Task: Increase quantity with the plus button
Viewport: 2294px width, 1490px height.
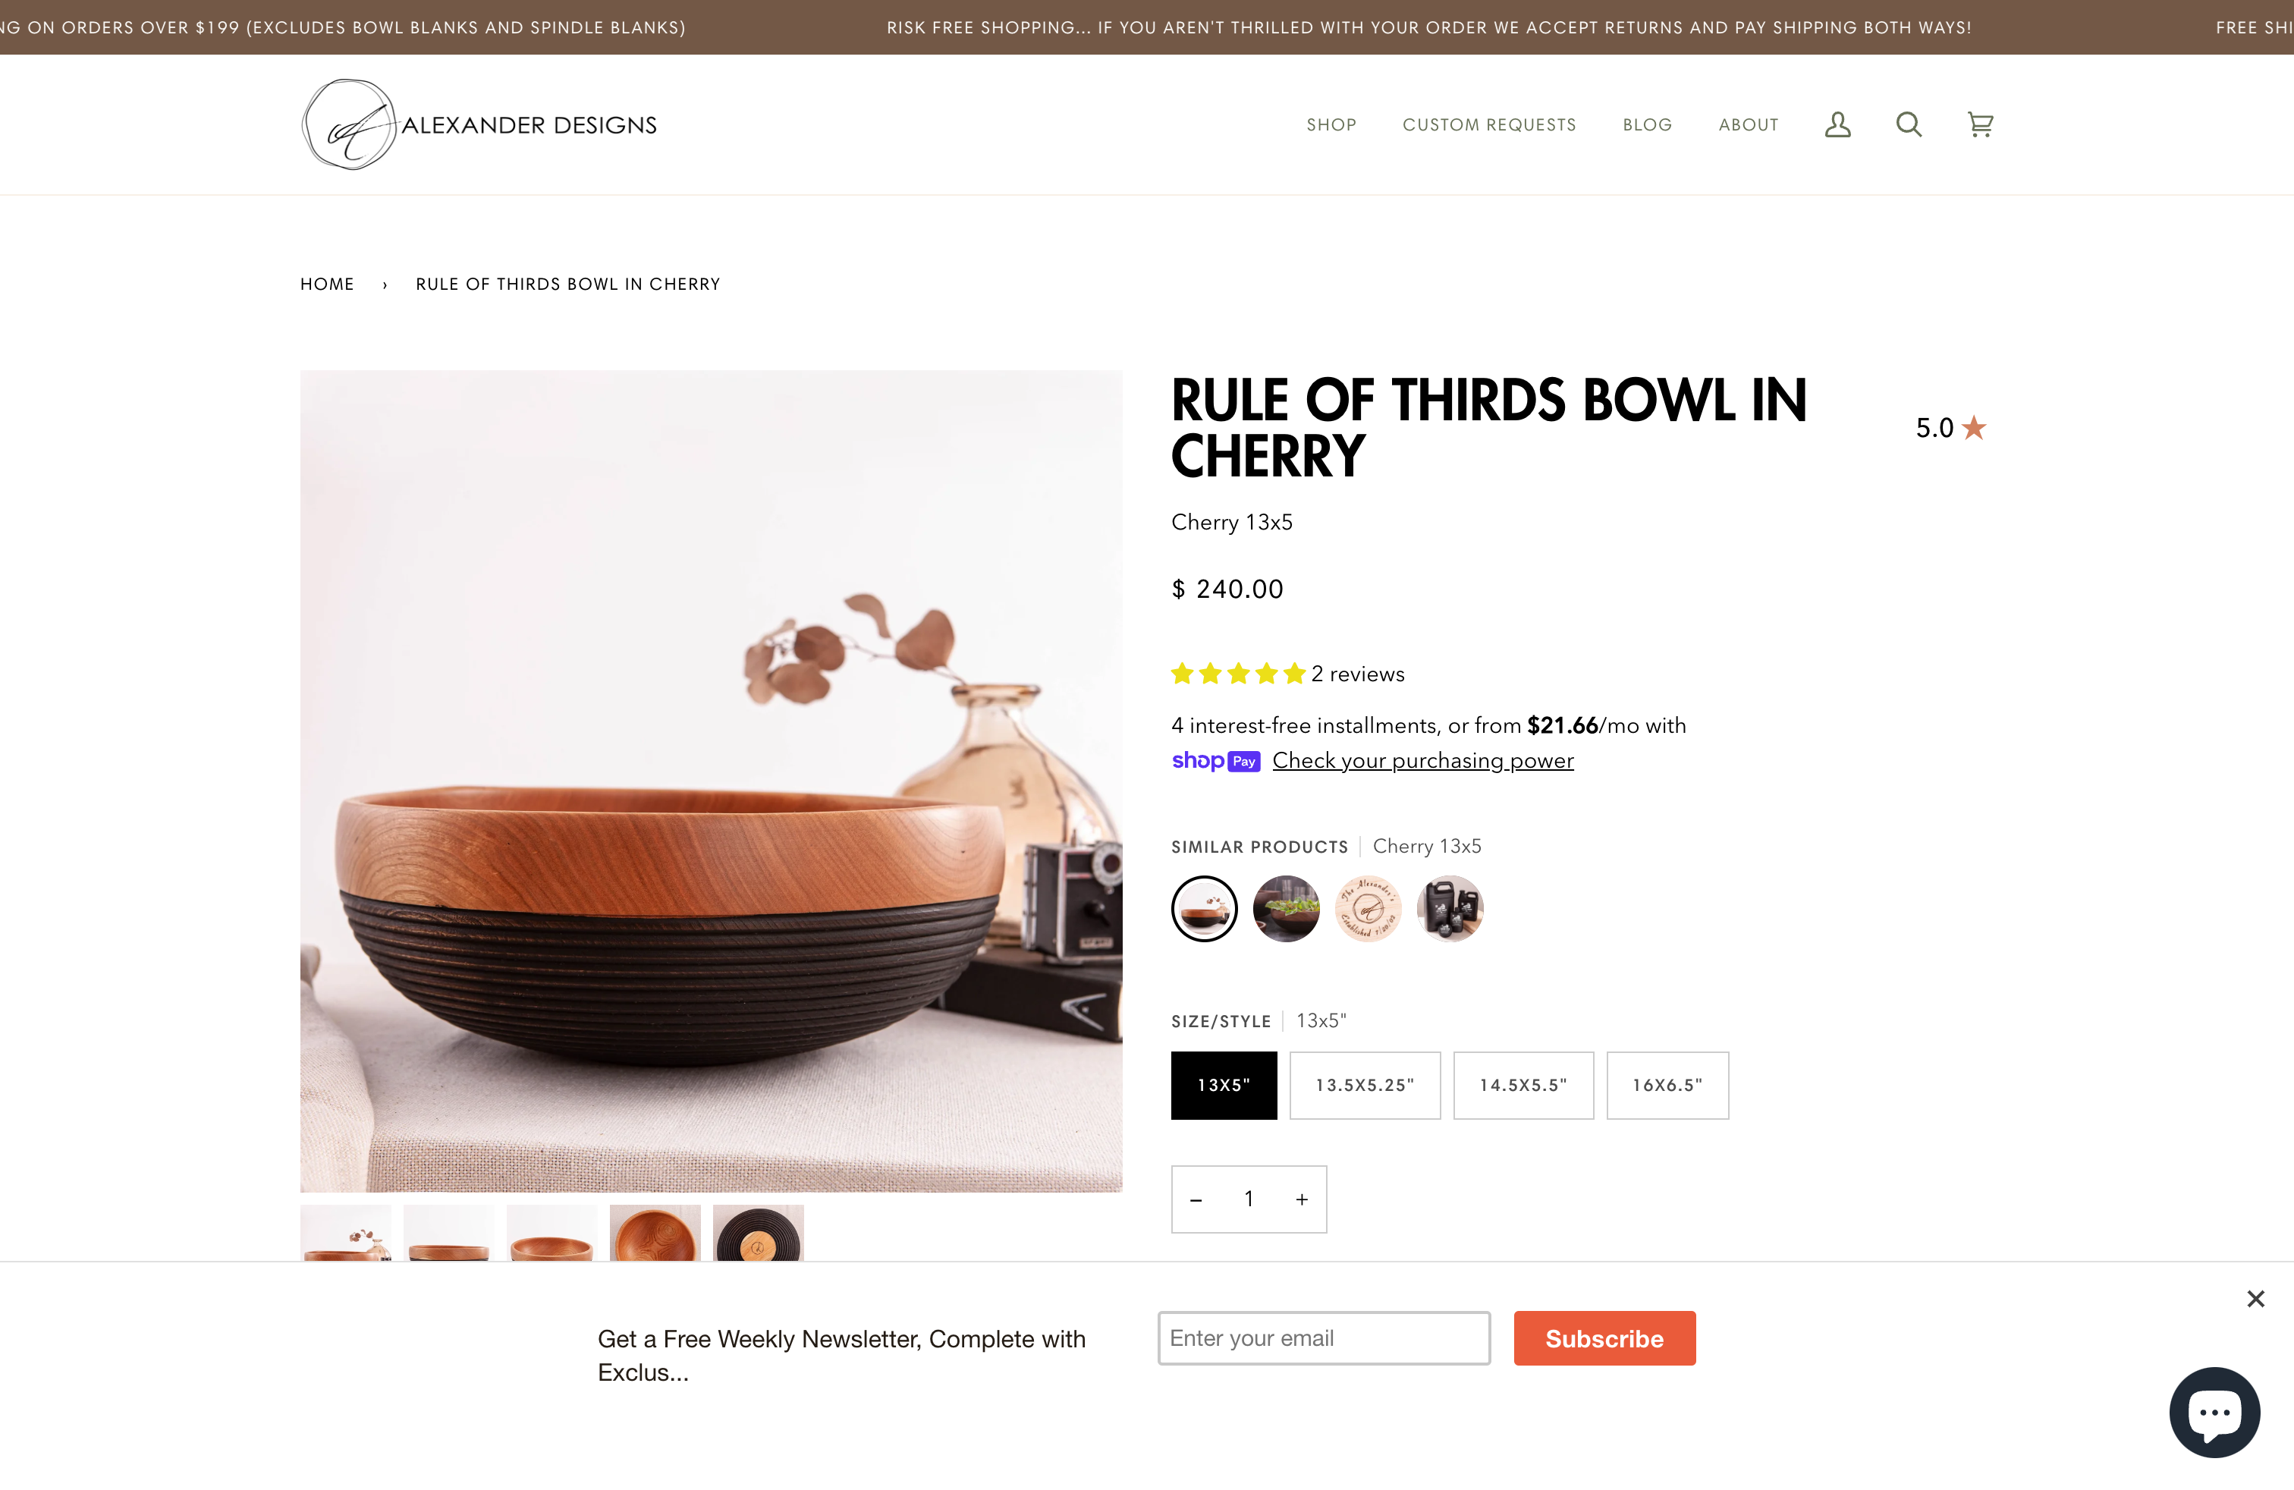Action: click(1303, 1200)
